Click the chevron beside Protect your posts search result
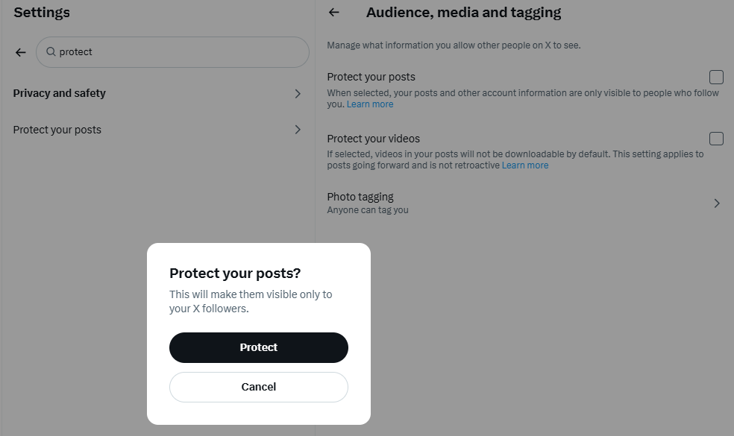The width and height of the screenshot is (734, 436). 298,130
